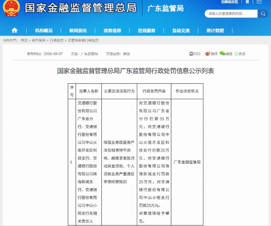
Task: Click the penalty text 对章增锋给予警告
Action: [x=154, y=217]
